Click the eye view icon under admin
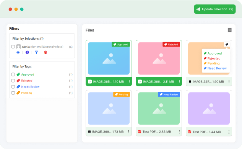Viewport: 242px width, 149px height. click(18, 52)
